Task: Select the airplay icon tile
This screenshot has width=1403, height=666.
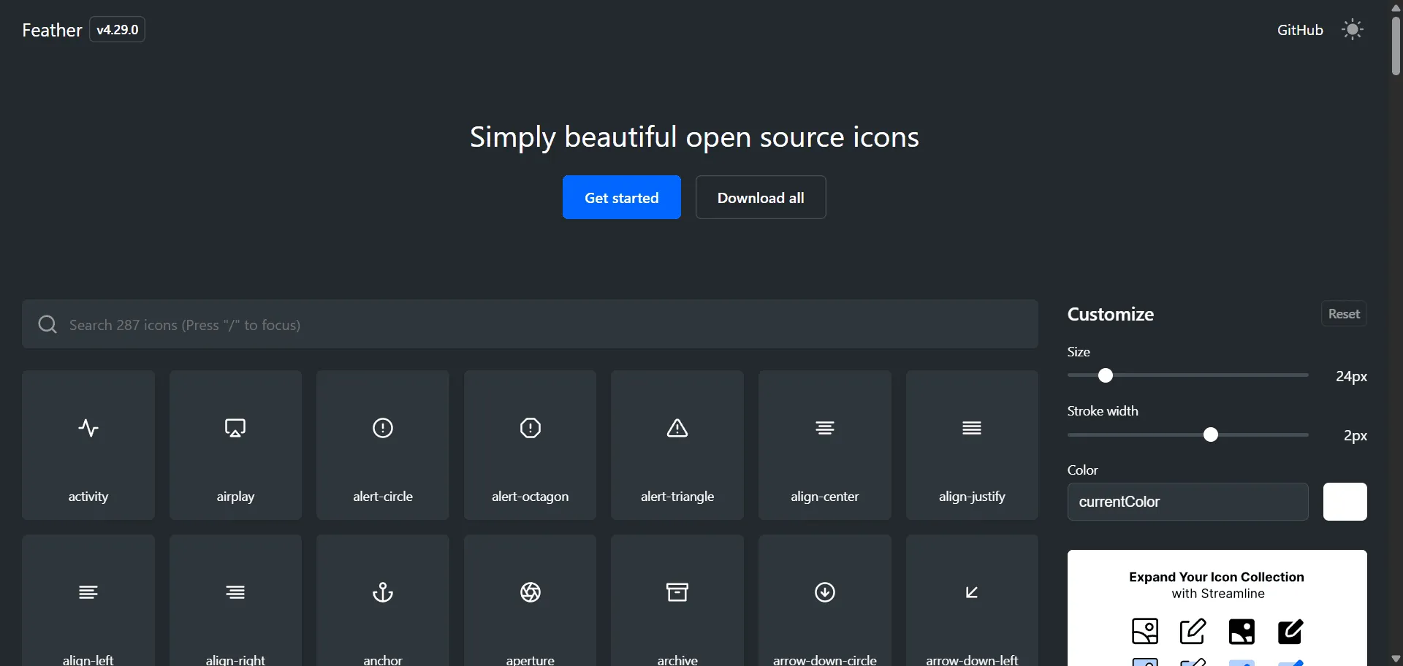Action: pyautogui.click(x=235, y=445)
